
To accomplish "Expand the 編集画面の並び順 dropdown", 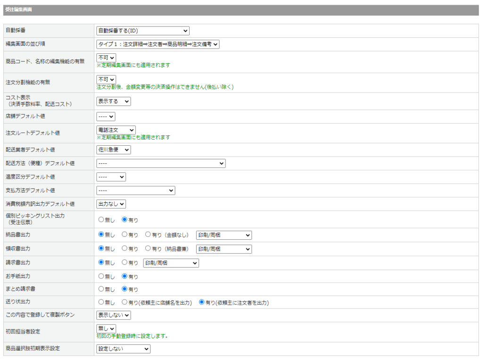I will coord(158,44).
